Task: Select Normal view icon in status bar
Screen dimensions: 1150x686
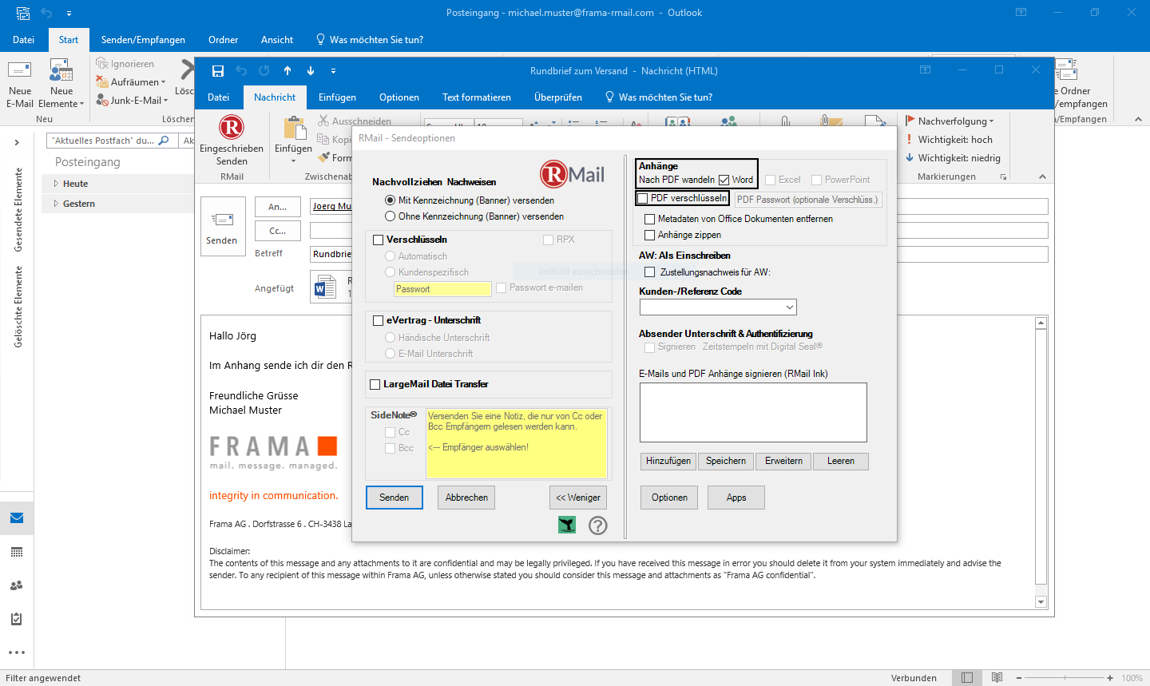Action: 967,678
